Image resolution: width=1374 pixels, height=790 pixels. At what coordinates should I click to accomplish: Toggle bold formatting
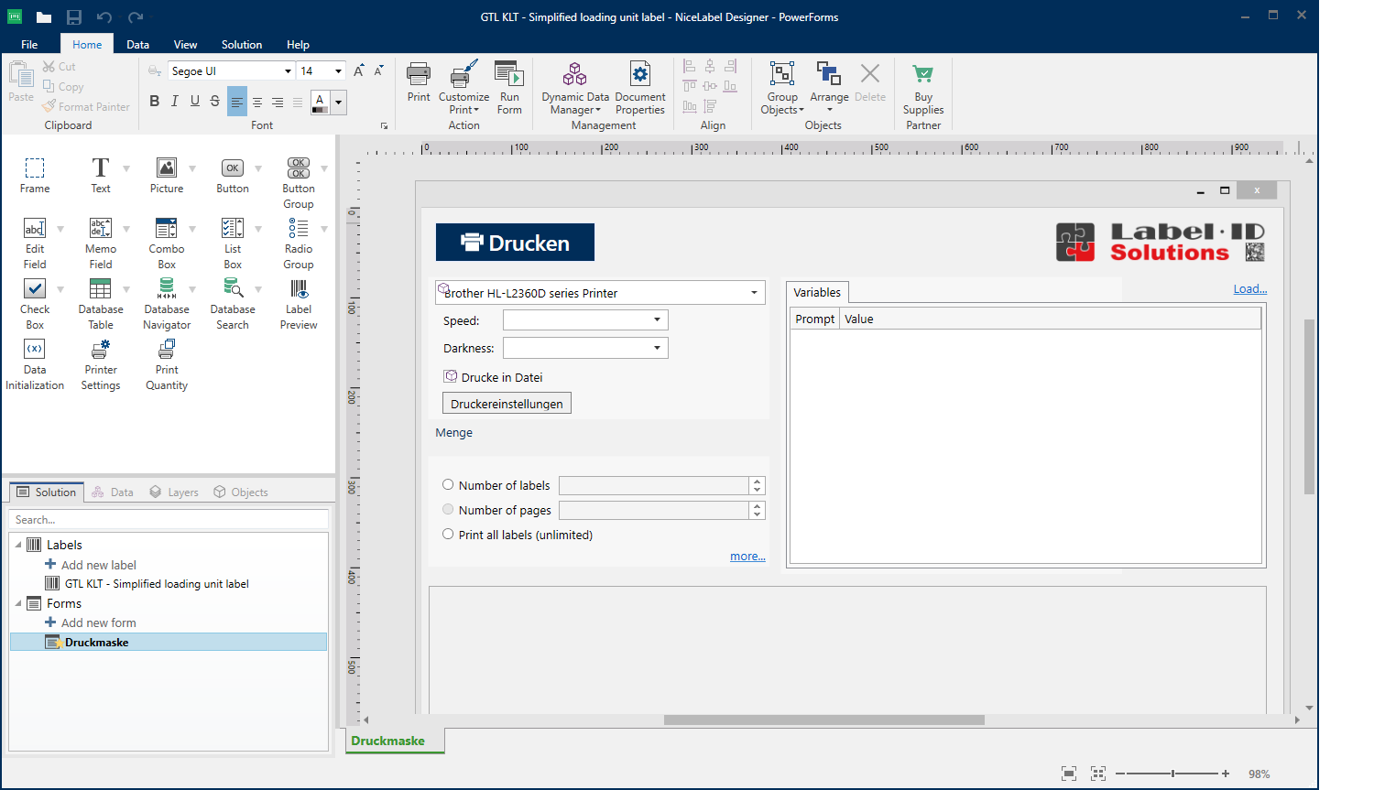pos(154,102)
